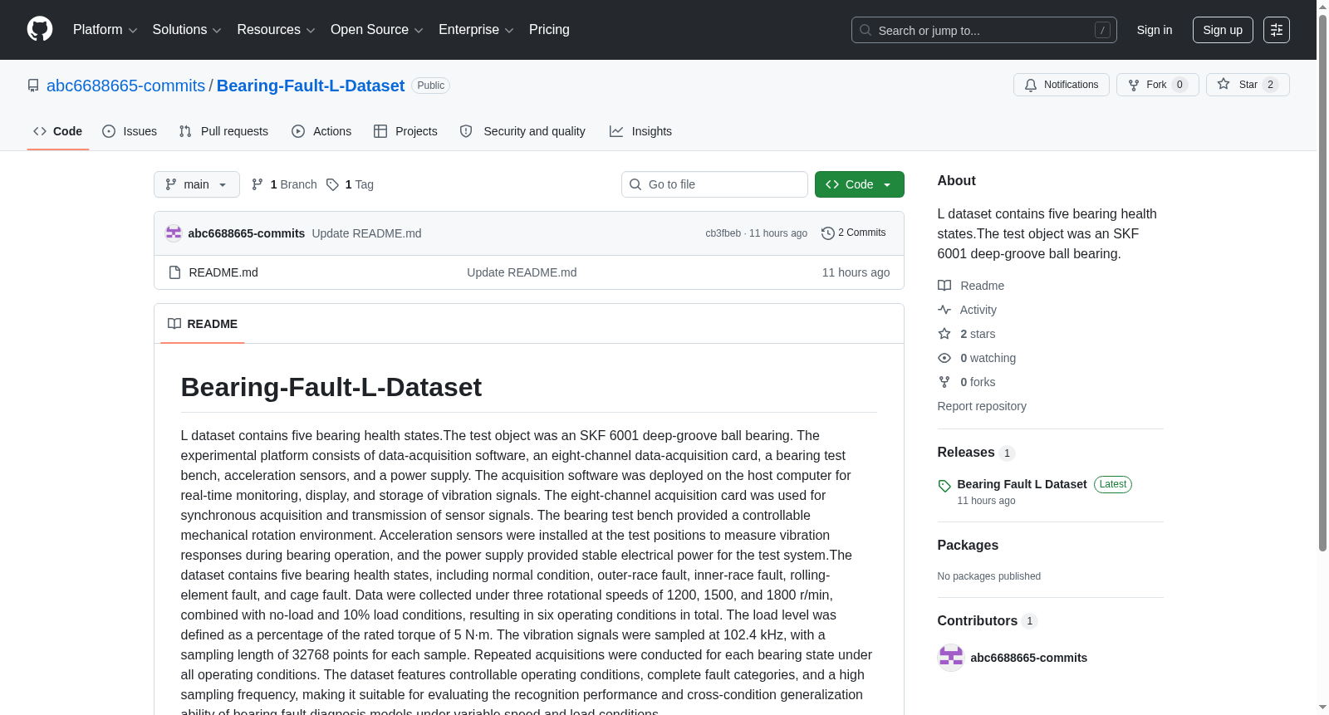Open the green Code dropdown
This screenshot has height=715, width=1329.
point(860,184)
